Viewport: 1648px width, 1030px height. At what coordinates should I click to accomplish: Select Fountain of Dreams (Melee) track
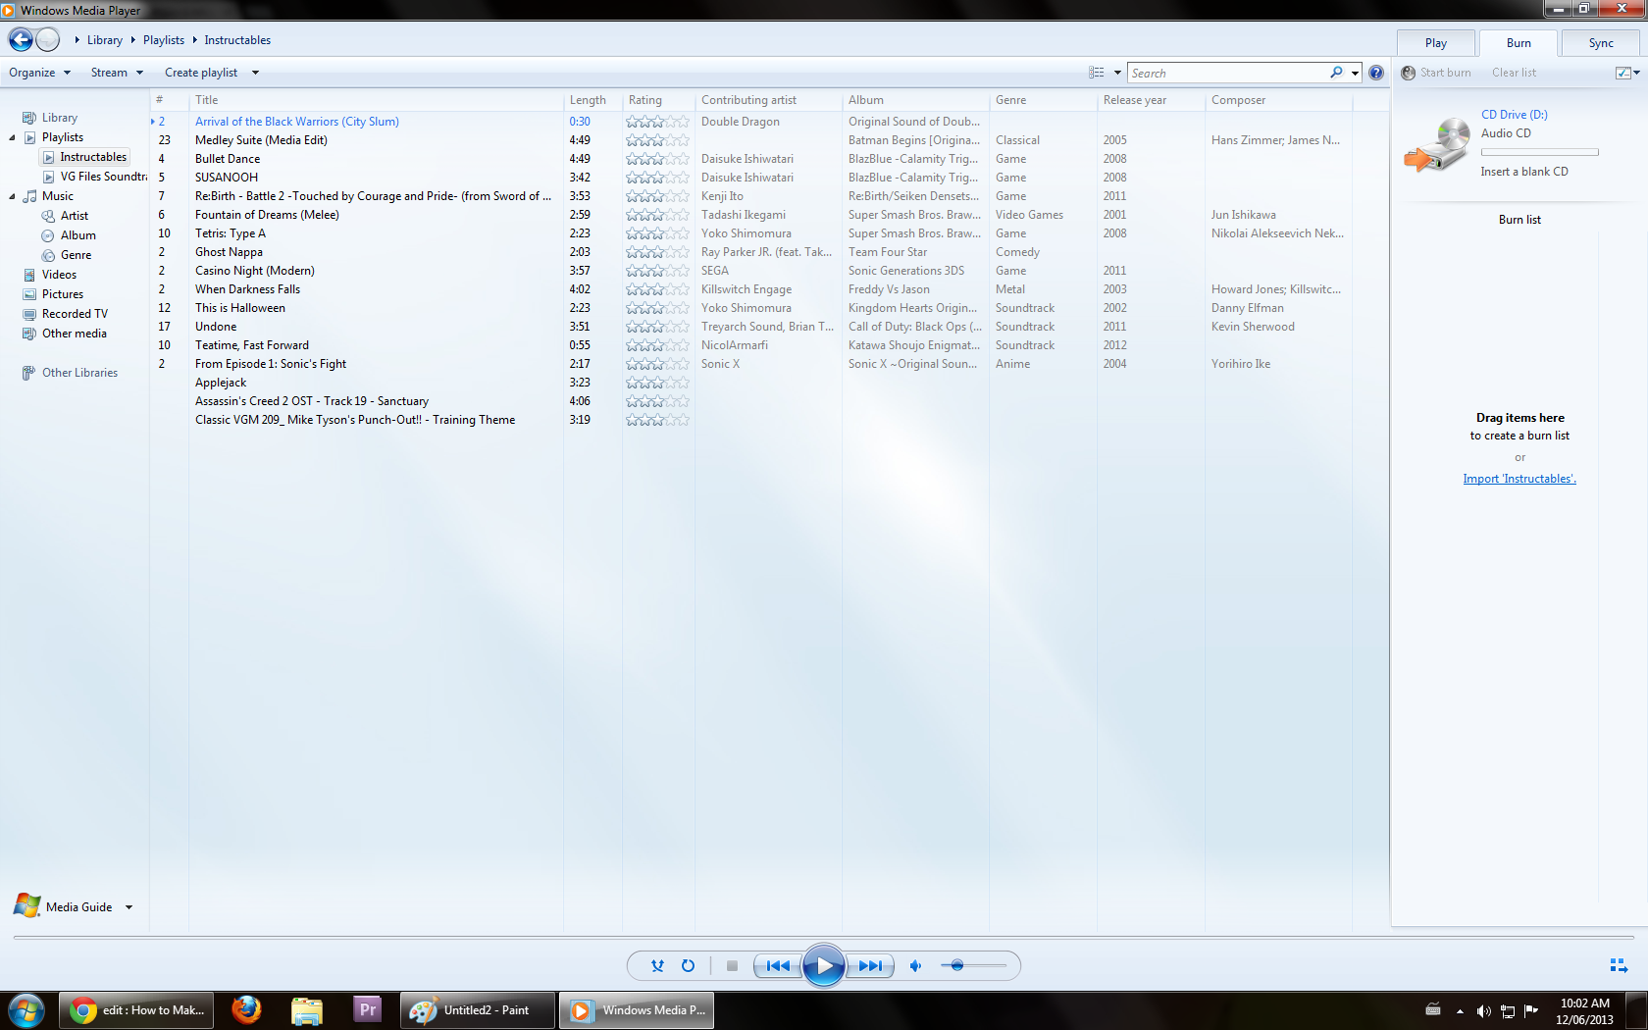pyautogui.click(x=267, y=215)
